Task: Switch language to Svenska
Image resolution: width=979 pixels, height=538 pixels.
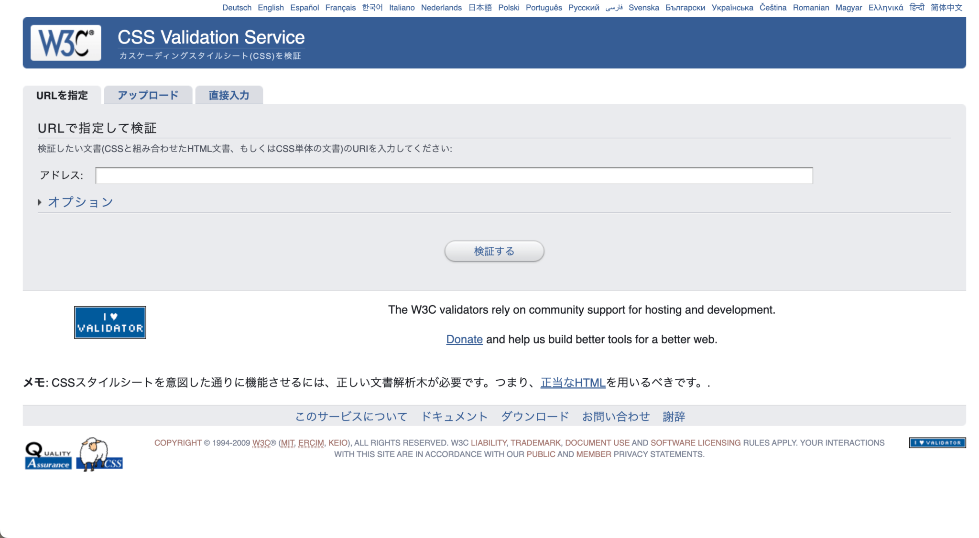Action: 643,8
